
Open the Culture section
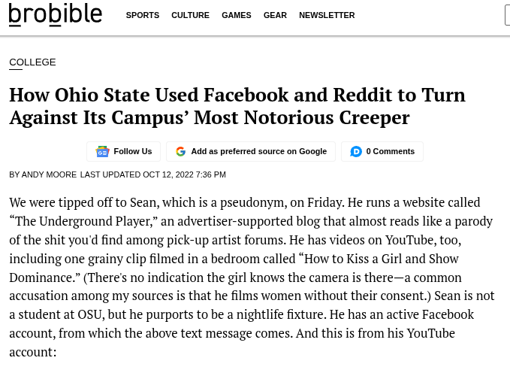(190, 15)
